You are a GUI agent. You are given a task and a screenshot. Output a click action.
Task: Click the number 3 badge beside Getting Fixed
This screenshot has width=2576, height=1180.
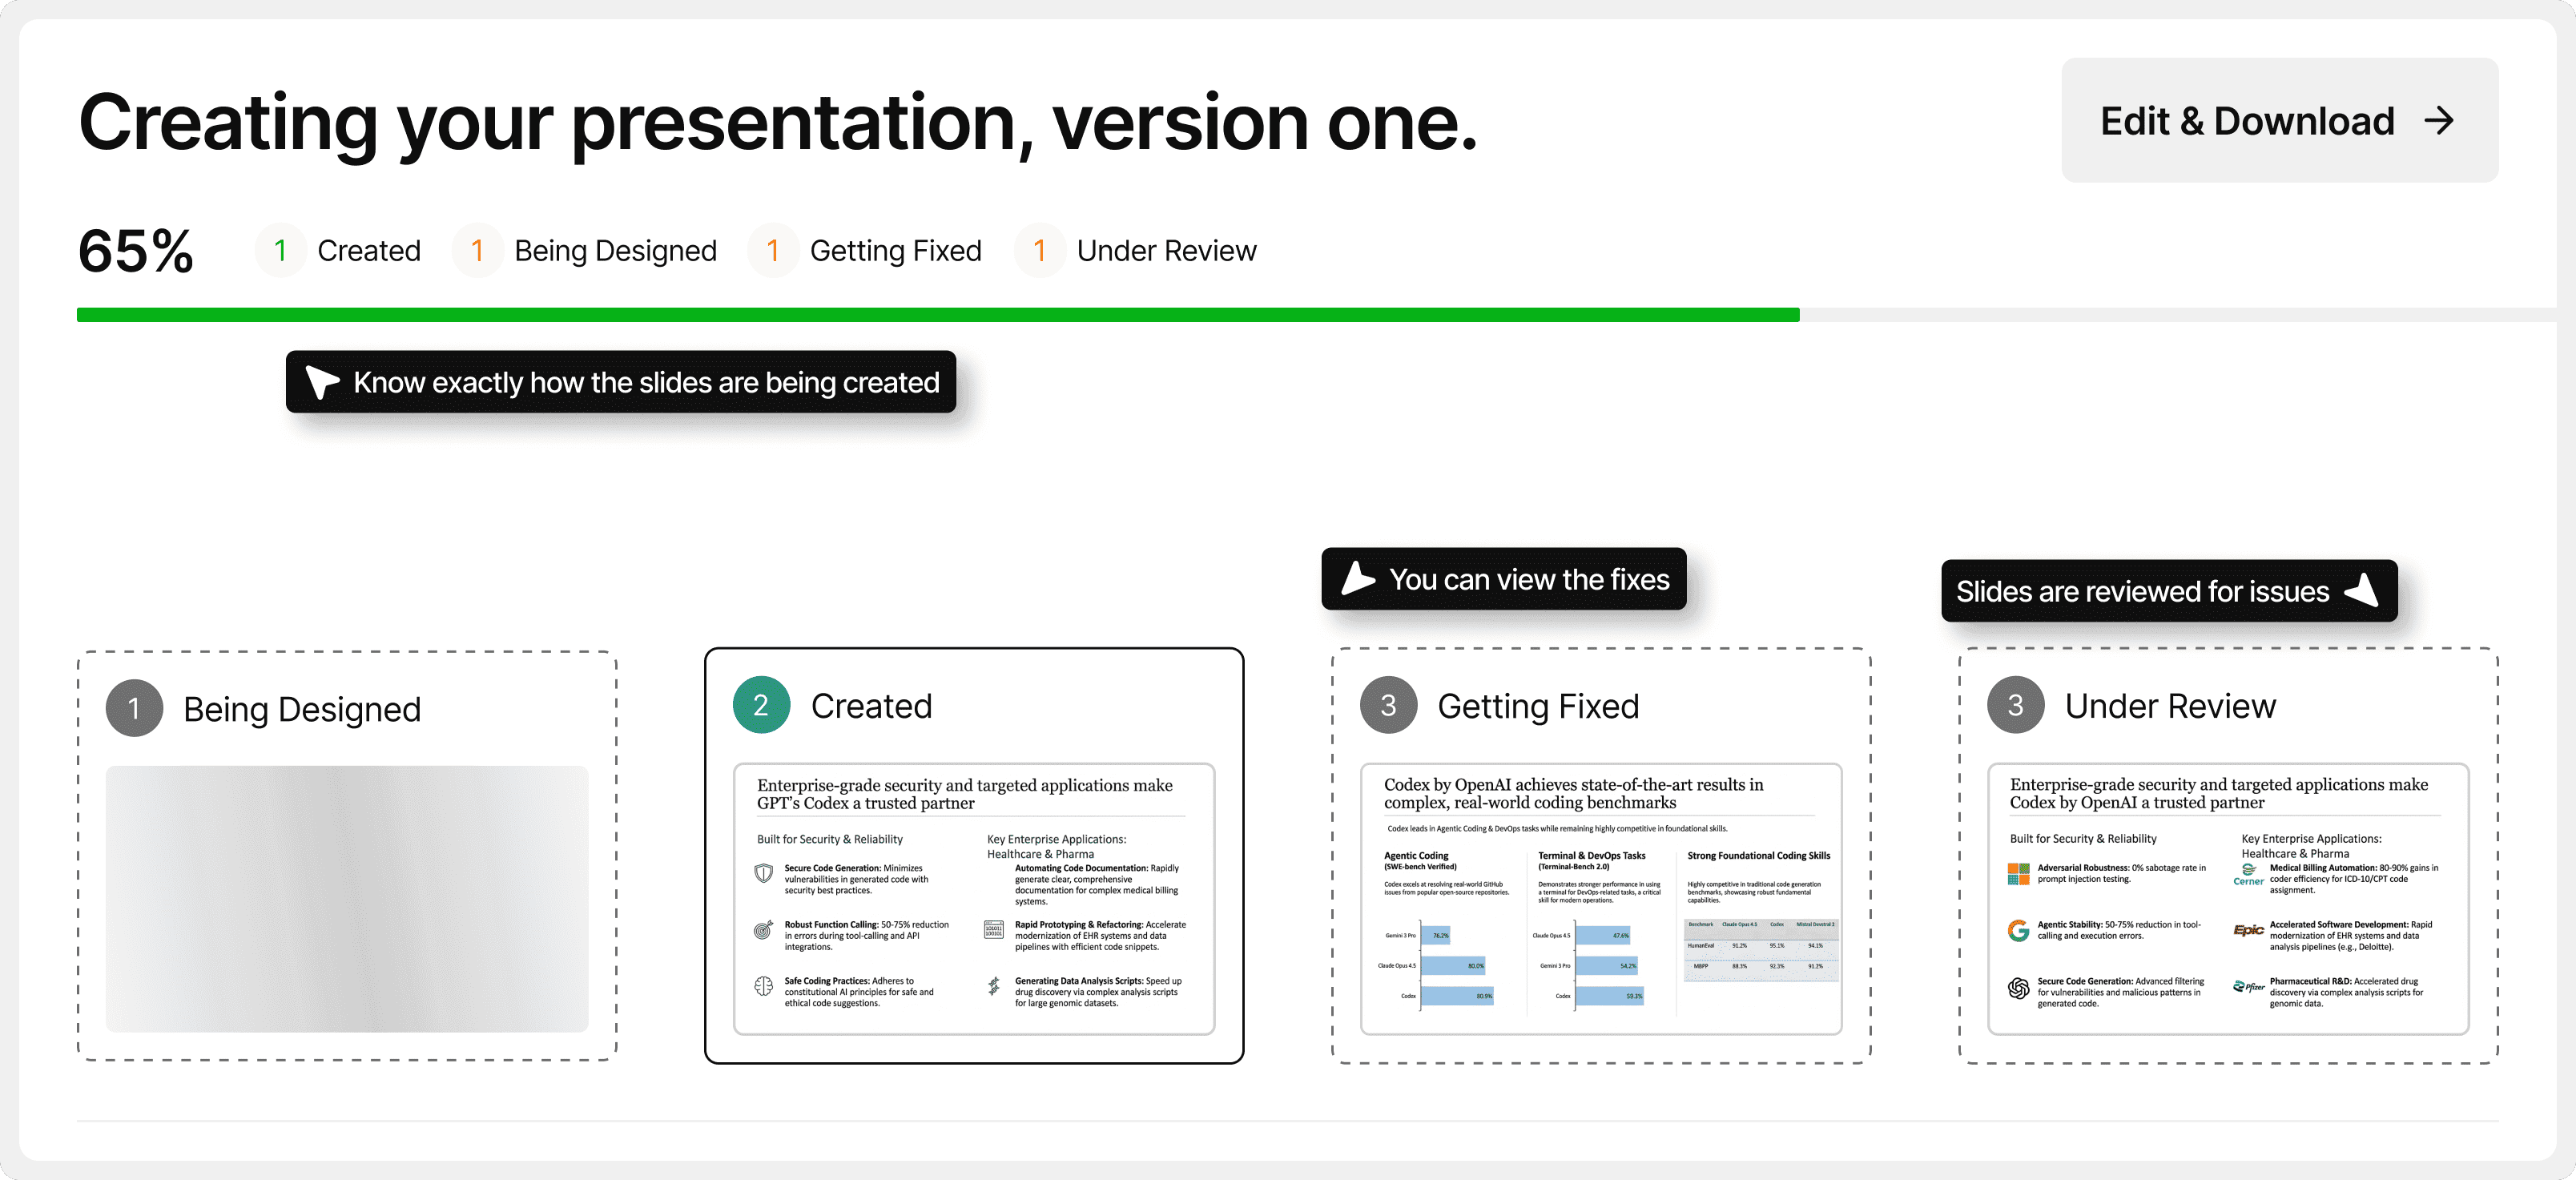coord(1388,706)
